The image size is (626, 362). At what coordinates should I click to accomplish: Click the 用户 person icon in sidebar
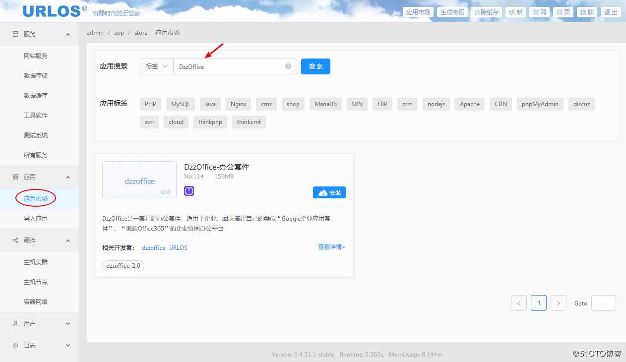pos(15,323)
